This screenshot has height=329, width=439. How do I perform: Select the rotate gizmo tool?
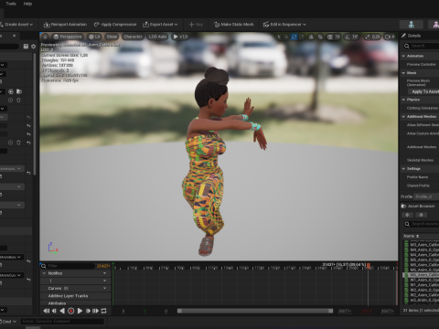coord(294,37)
